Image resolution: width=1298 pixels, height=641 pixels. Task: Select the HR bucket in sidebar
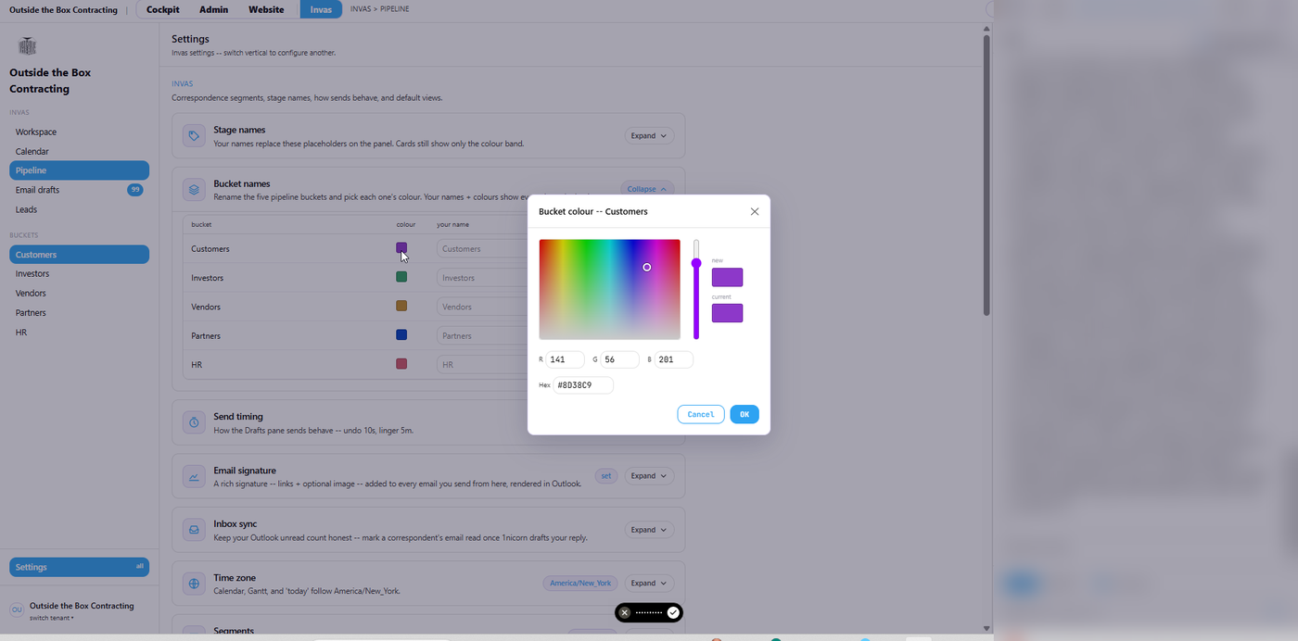click(x=79, y=333)
